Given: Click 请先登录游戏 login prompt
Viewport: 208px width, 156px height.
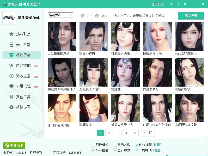Looking at the screenshot, I should click(29, 18).
